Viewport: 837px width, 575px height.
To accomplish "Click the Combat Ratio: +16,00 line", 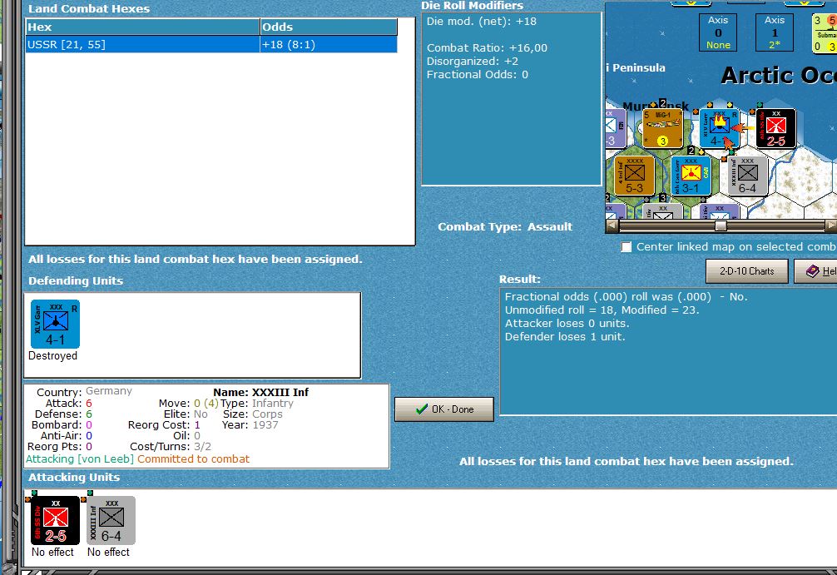I will coord(487,48).
